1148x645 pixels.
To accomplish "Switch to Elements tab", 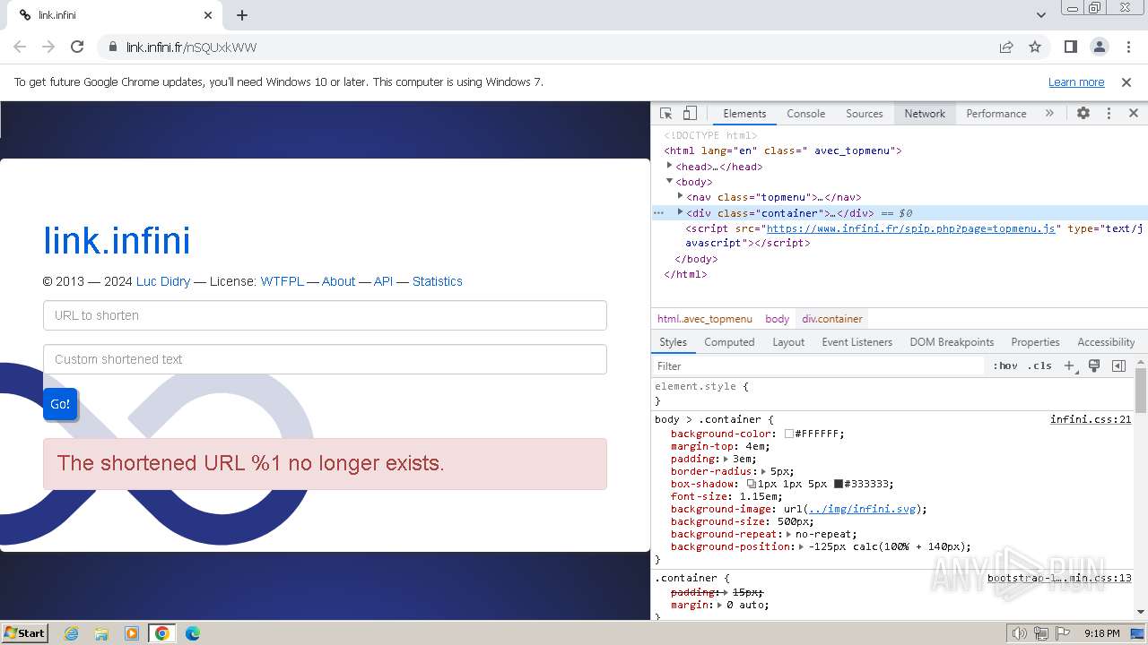I will click(744, 114).
